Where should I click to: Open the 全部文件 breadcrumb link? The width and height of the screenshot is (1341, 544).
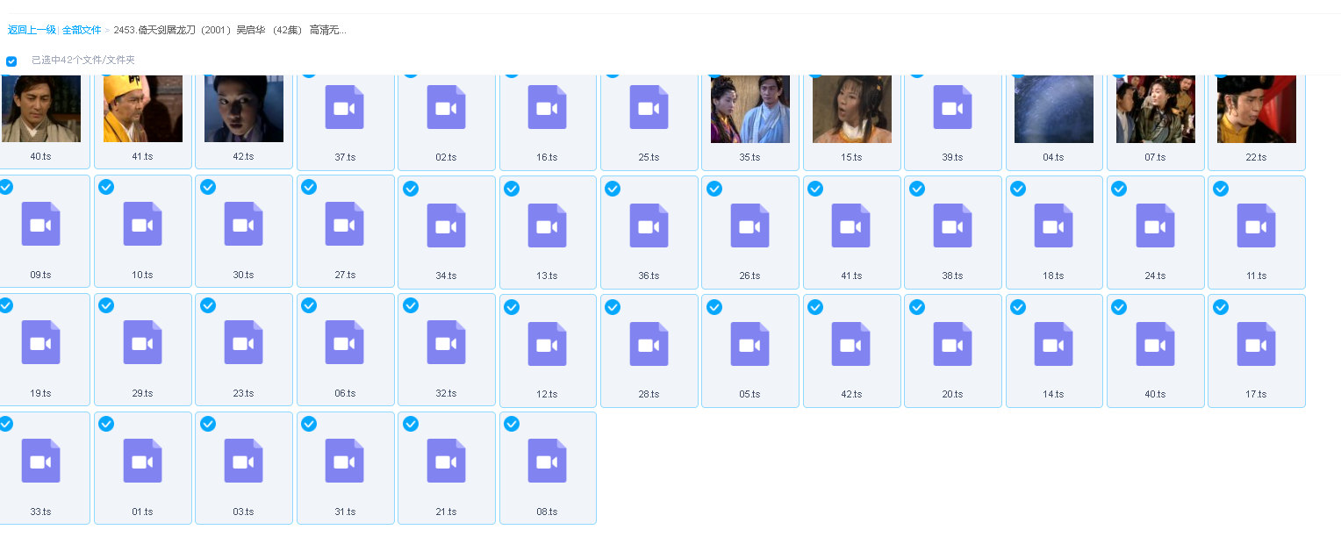(82, 30)
